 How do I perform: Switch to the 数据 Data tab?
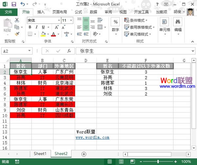click(x=93, y=12)
